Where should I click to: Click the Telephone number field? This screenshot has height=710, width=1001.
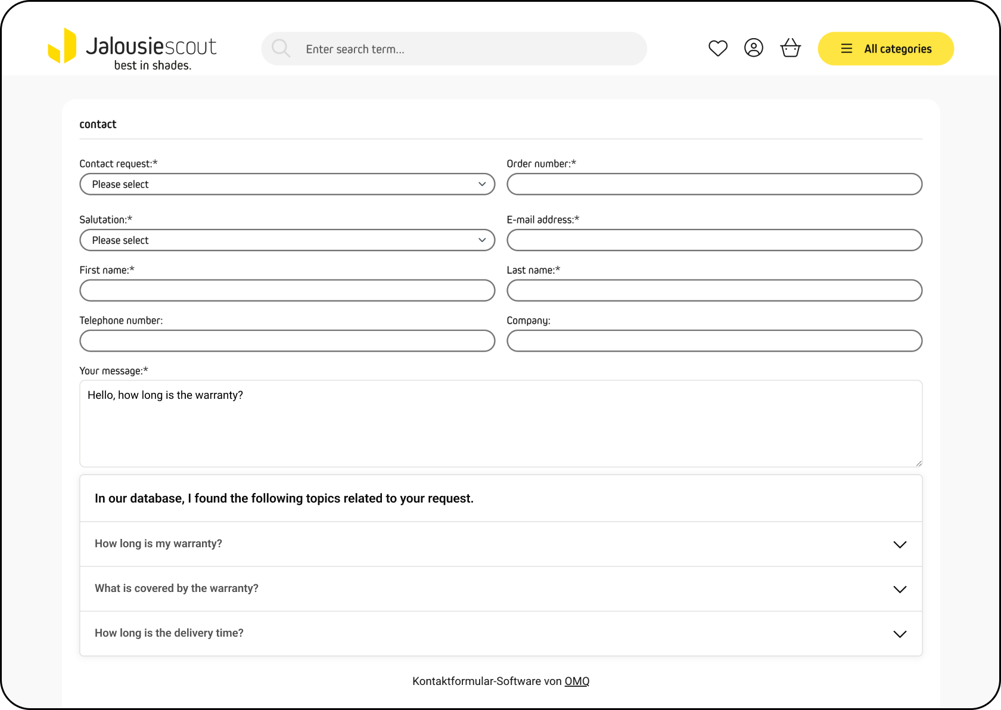287,341
